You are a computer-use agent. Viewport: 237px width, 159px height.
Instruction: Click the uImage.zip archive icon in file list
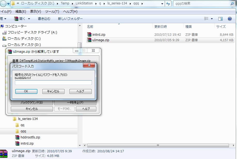coord(89,40)
